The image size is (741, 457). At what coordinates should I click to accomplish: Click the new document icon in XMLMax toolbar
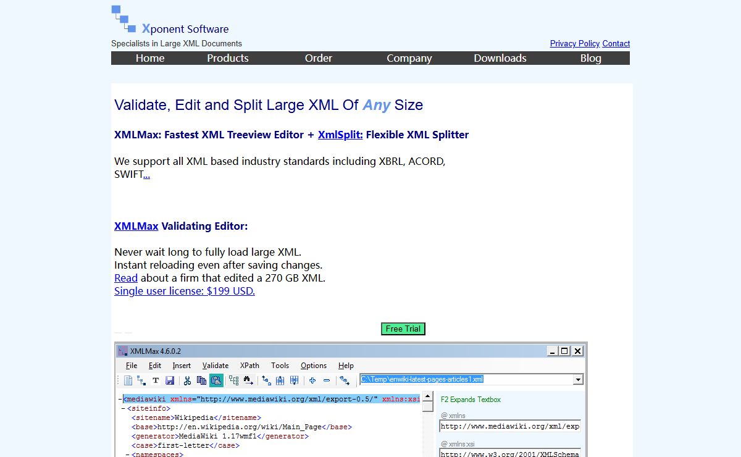pos(128,380)
